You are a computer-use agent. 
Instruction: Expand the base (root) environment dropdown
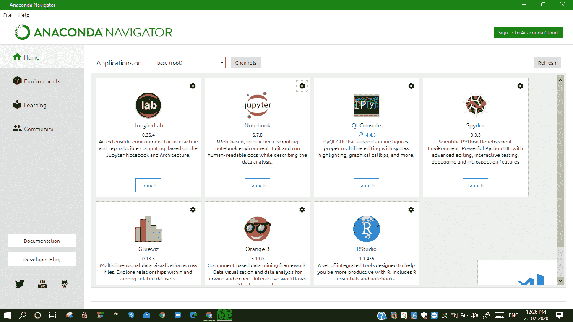222,63
